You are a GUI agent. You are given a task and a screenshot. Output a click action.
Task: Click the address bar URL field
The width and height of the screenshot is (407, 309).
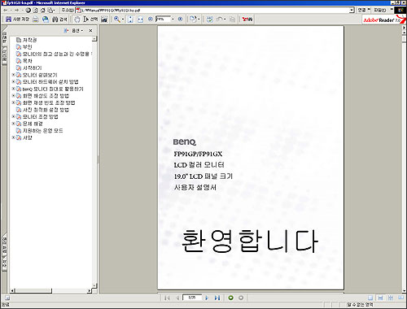pos(216,10)
